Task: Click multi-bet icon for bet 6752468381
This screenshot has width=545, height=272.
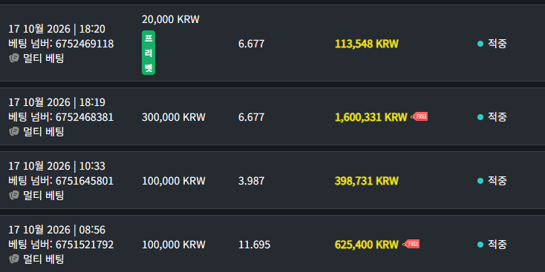Action: 13,131
